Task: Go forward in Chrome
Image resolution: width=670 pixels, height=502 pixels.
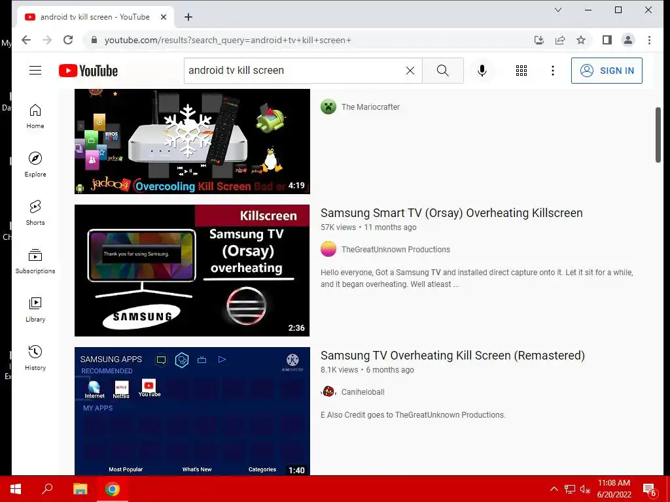Action: pos(47,40)
